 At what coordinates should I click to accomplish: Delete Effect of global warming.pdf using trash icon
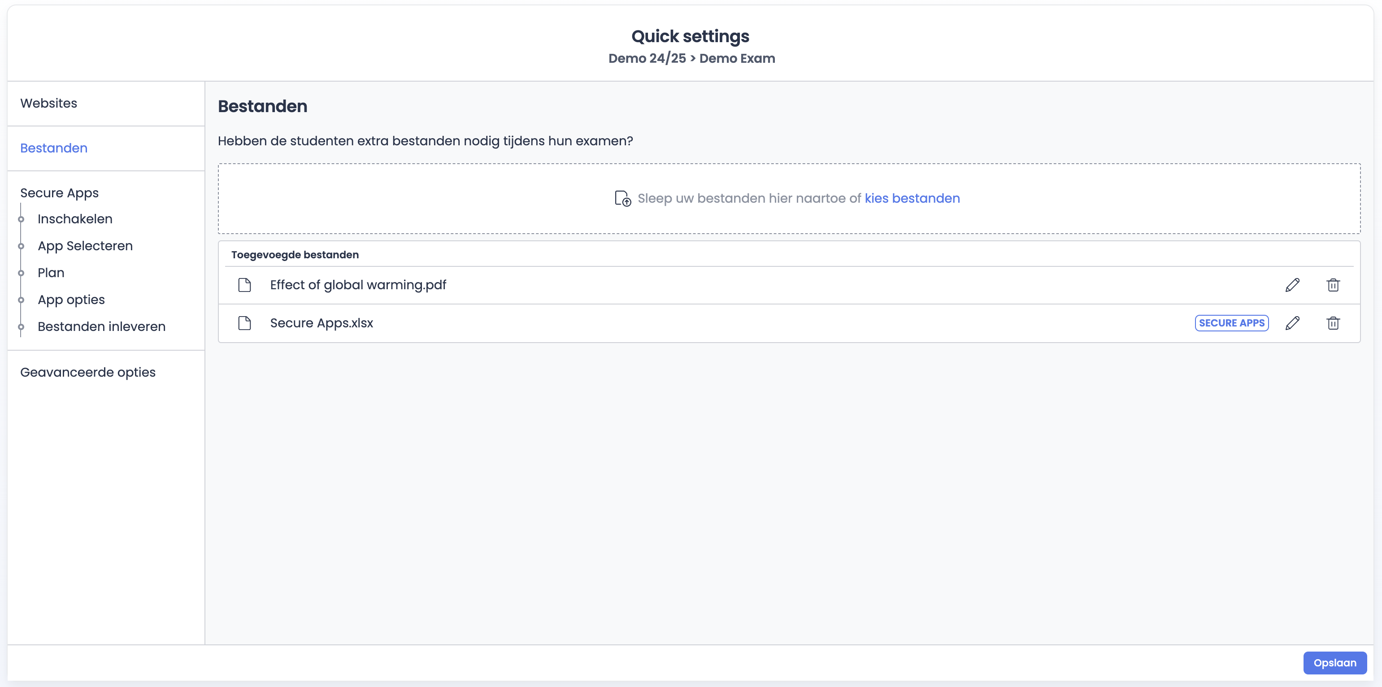pos(1333,285)
